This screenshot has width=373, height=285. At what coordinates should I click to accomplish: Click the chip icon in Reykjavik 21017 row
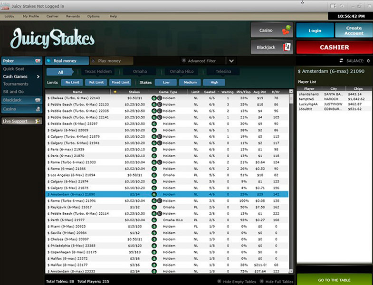pyautogui.click(x=154, y=207)
